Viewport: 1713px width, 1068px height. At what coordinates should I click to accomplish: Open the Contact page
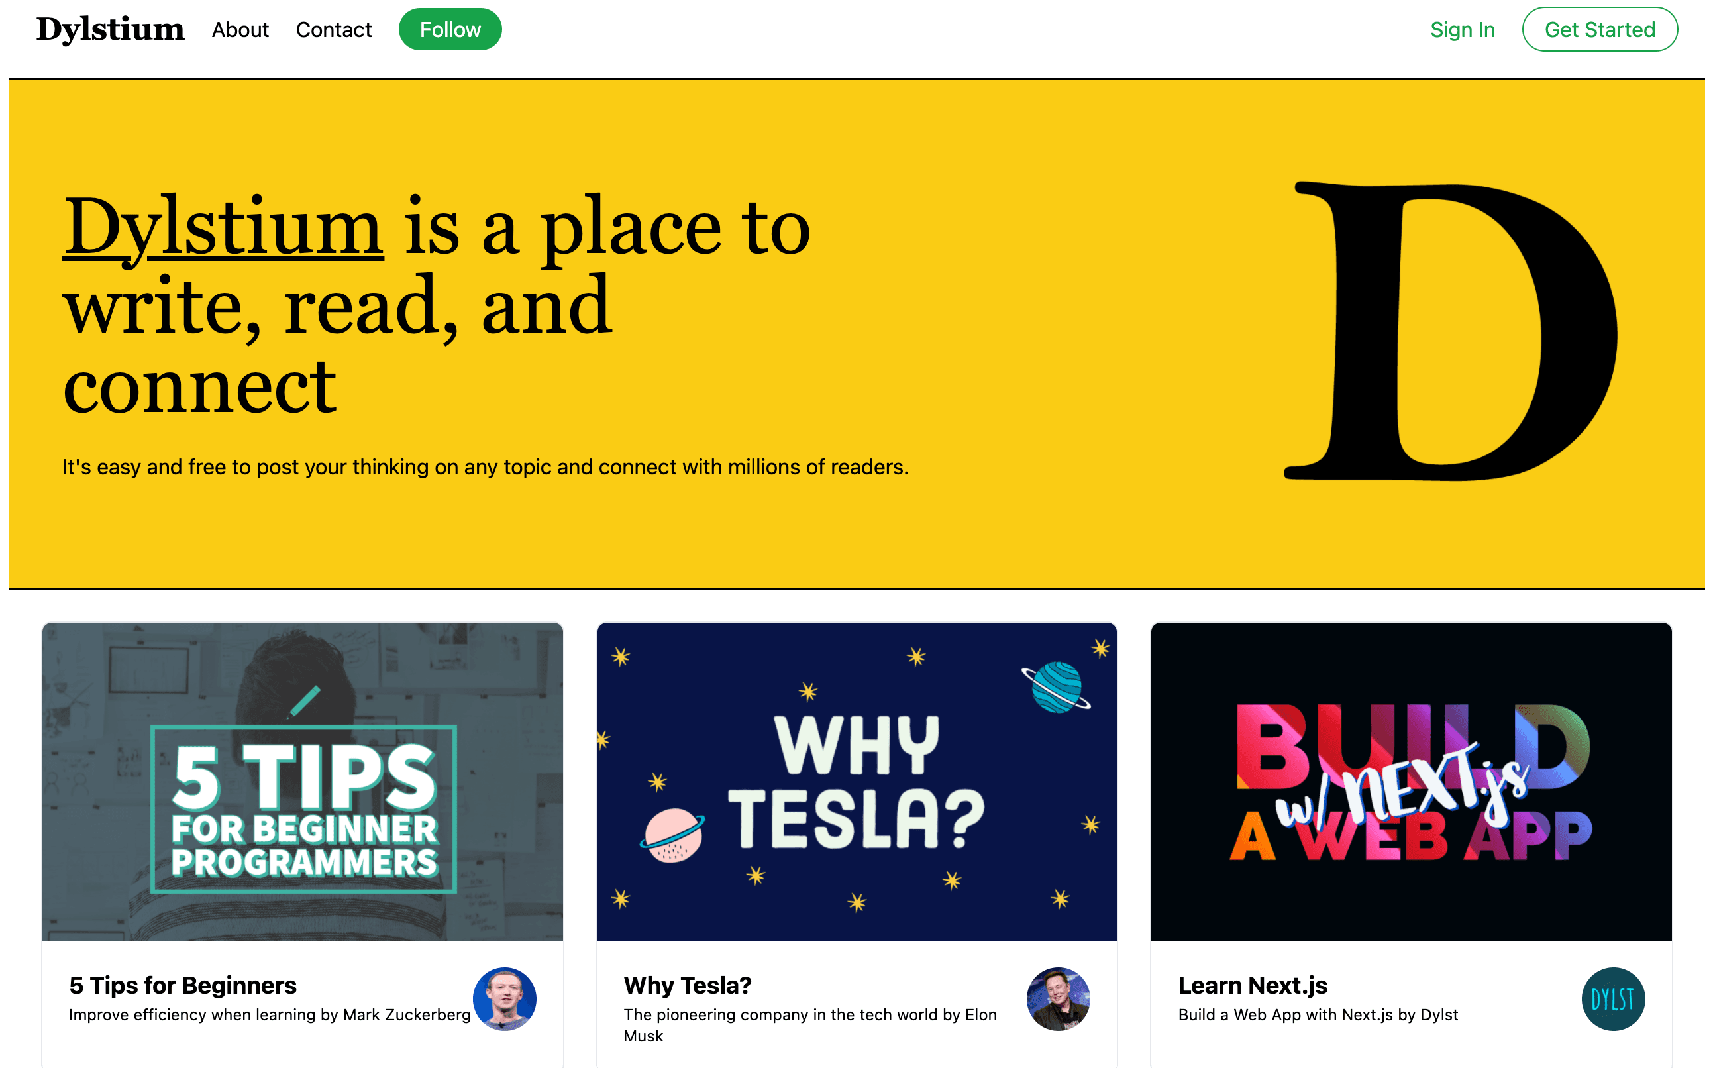(333, 30)
